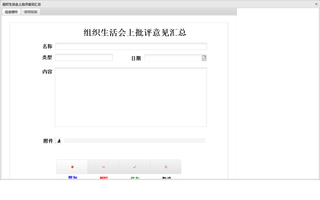Viewport: 320px width, 200px height.
Task: Click the 日期 date input box
Action: [x=173, y=57]
